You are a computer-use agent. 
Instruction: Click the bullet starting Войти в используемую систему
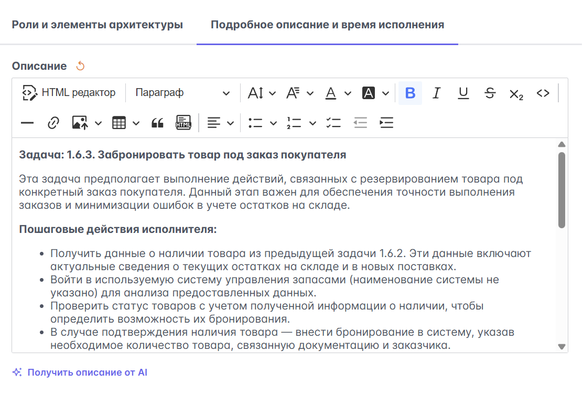(x=275, y=286)
